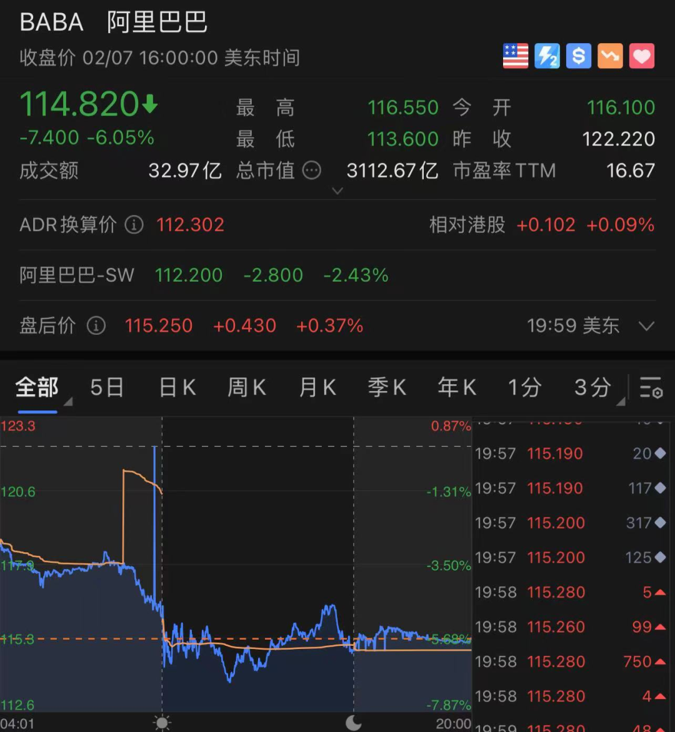This screenshot has height=732, width=675.
Task: Switch to the 3分 chart tab
Action: 592,387
